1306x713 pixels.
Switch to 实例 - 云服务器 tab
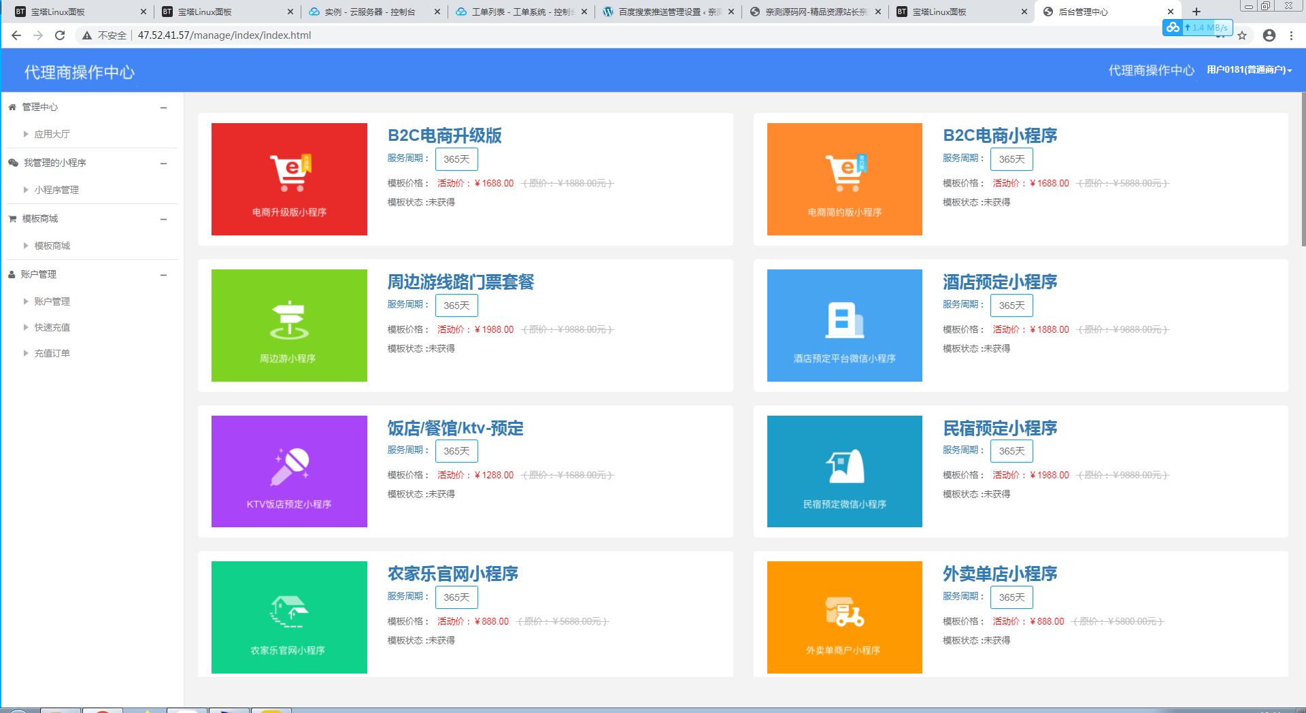click(x=373, y=12)
